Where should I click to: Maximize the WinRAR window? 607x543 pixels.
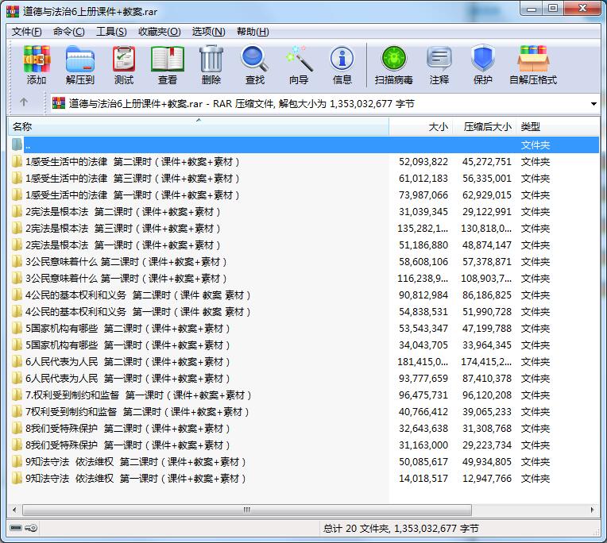pyautogui.click(x=553, y=8)
